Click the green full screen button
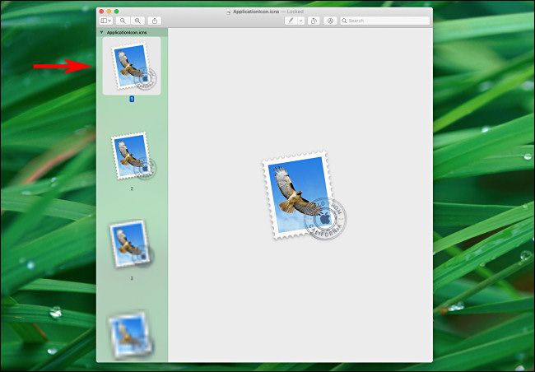The image size is (535, 372). (116, 12)
